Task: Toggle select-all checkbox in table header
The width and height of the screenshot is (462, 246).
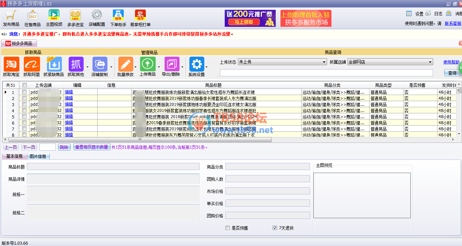Action: pos(24,85)
